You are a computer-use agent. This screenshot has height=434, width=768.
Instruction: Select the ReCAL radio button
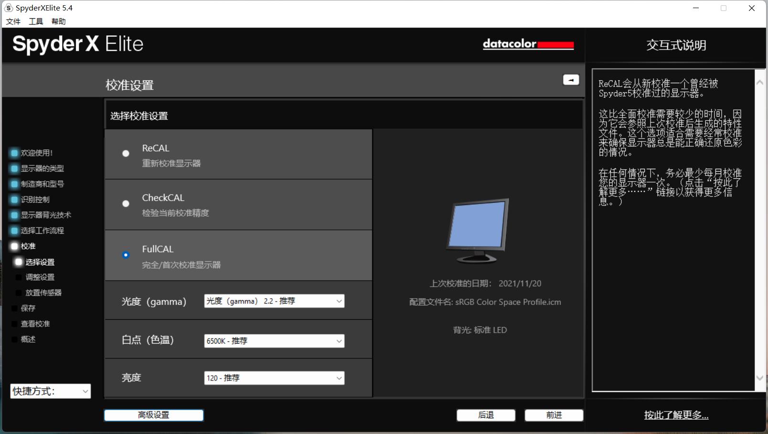(x=126, y=153)
